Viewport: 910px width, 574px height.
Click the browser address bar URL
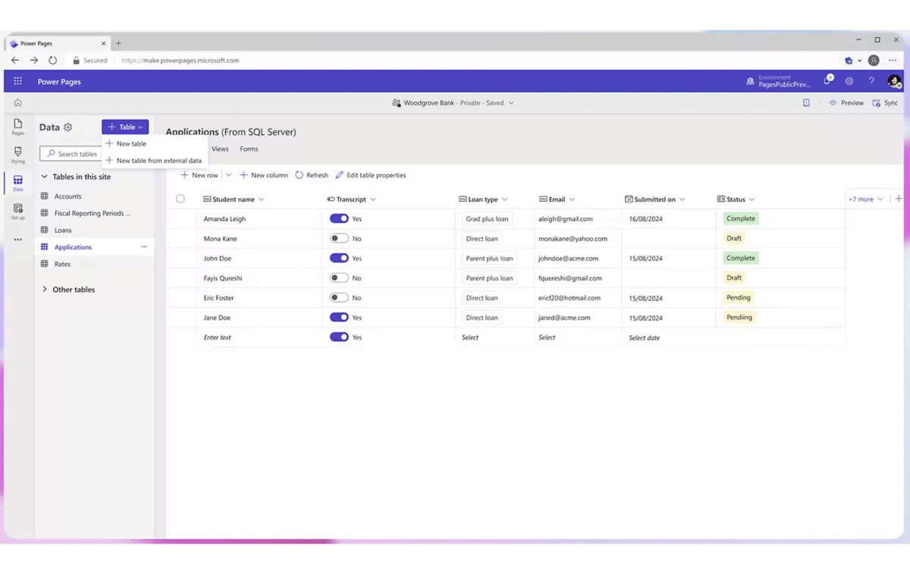[x=180, y=61]
